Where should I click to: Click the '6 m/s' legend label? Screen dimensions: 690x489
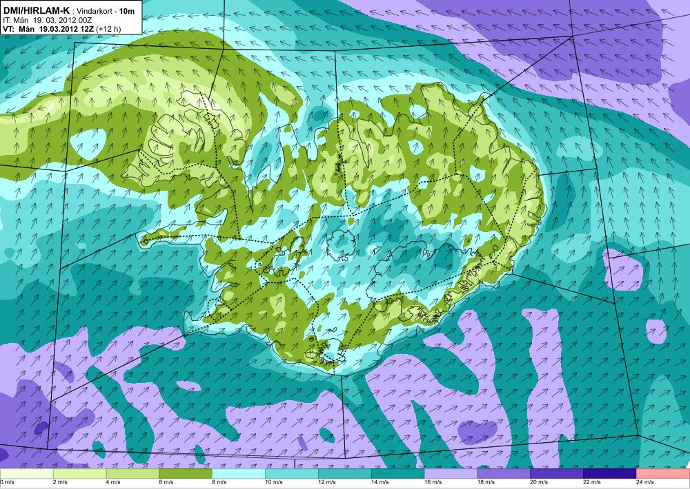tap(166, 482)
